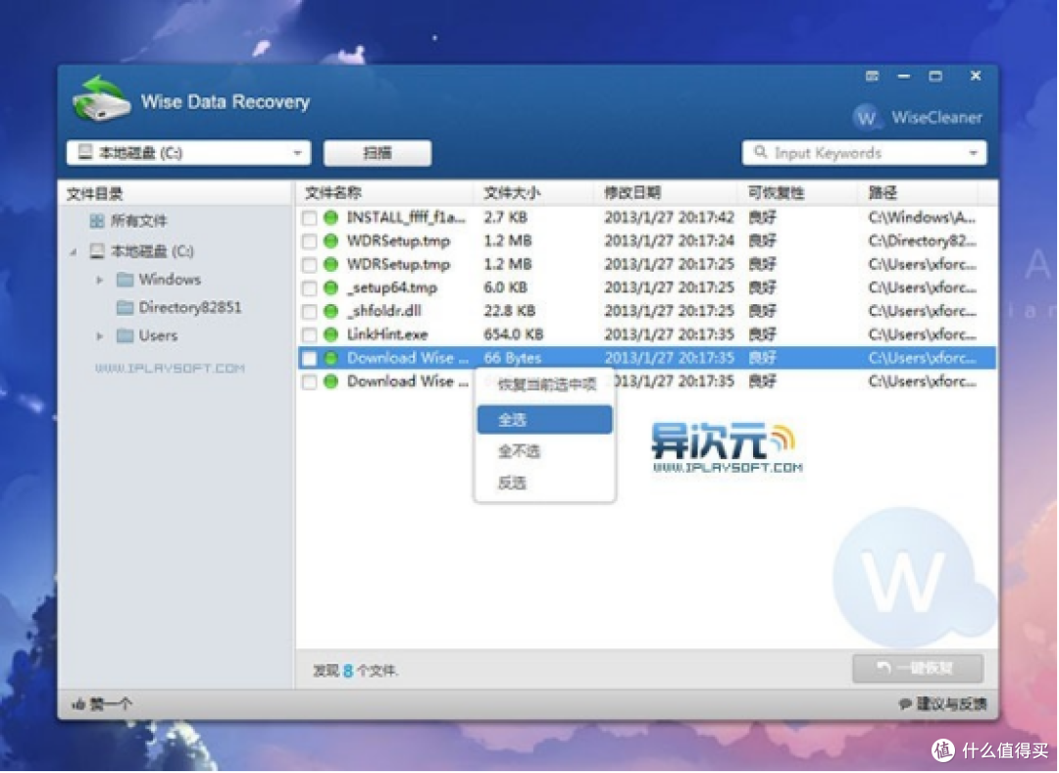Focus the Input Keywords search field
The image size is (1059, 773).
point(865,153)
